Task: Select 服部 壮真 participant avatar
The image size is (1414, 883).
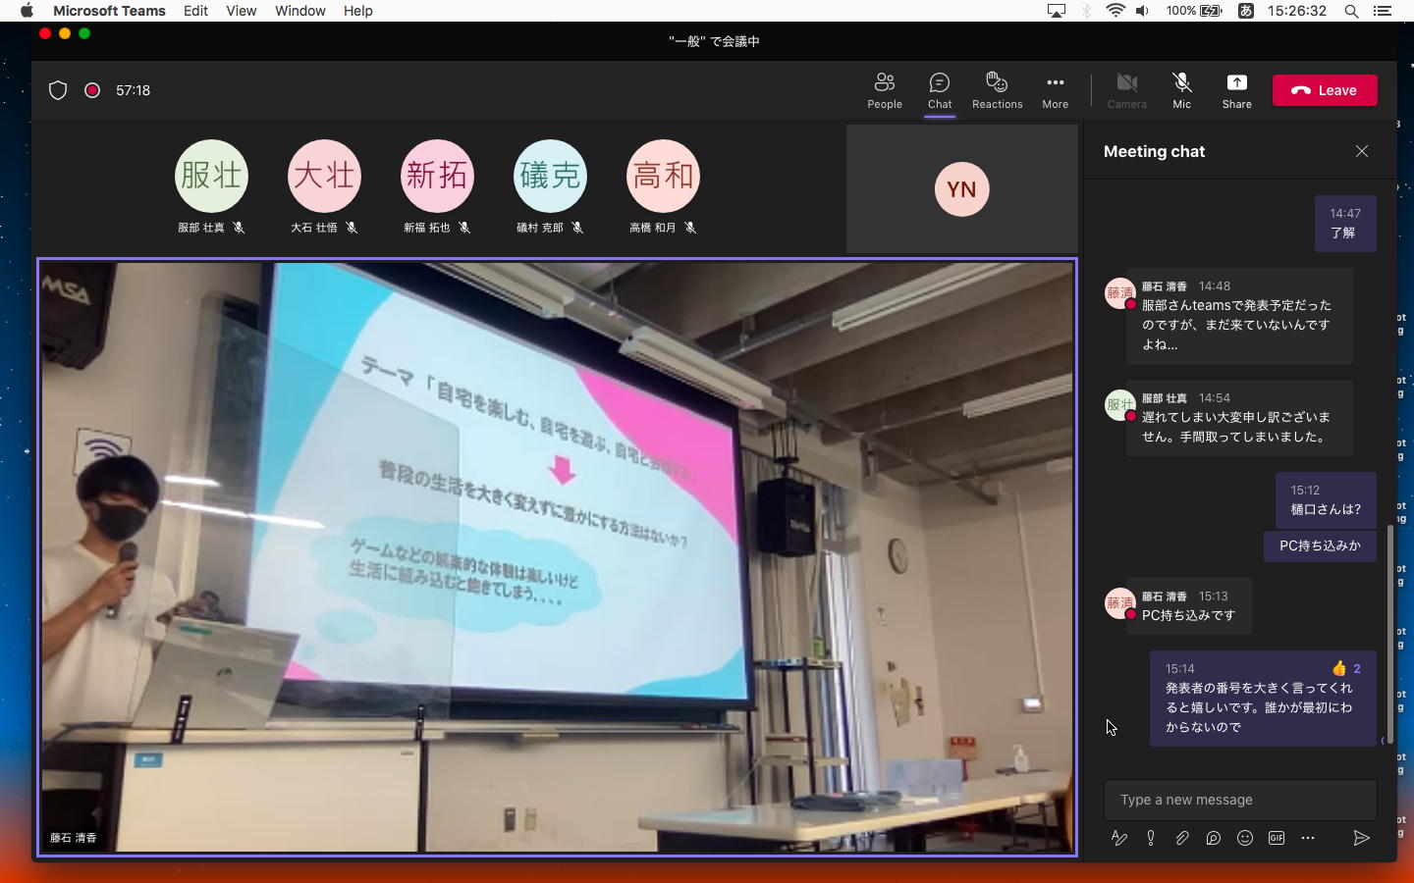Action: [x=211, y=177]
